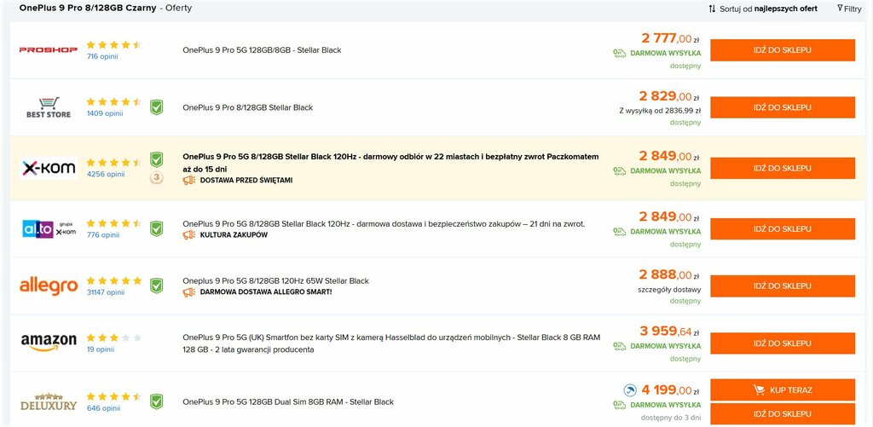Click KUP TERAZ for the Deluxury offer
Screen dimensions: 873x427
(x=783, y=390)
